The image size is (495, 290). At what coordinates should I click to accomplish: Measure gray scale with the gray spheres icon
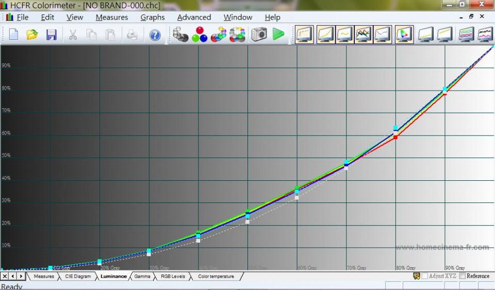[x=180, y=35]
